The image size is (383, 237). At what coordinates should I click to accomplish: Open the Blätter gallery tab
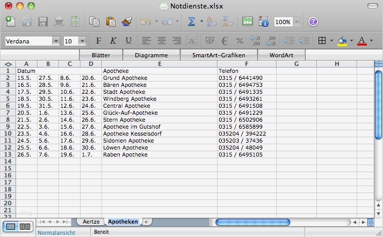point(101,55)
